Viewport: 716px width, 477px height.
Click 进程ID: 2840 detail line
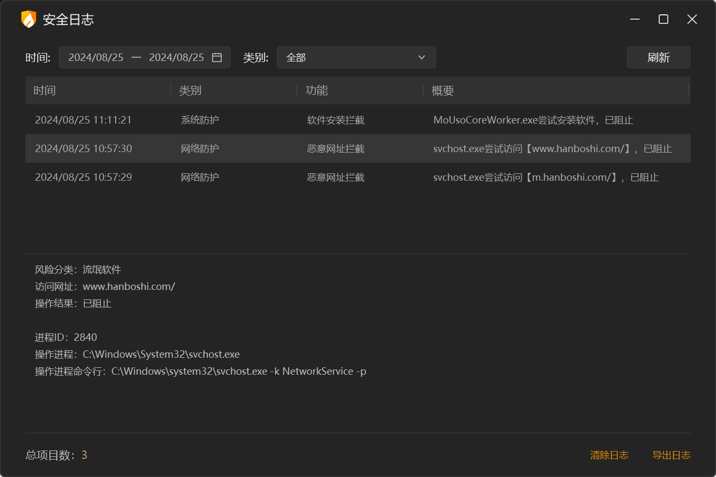point(66,337)
